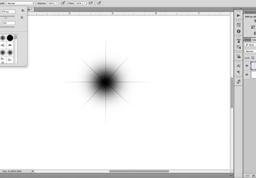Viewport: 256px width, 178px height.
Task: Open the Opacity percentage dropdown arrow
Action: click(x=57, y=3)
